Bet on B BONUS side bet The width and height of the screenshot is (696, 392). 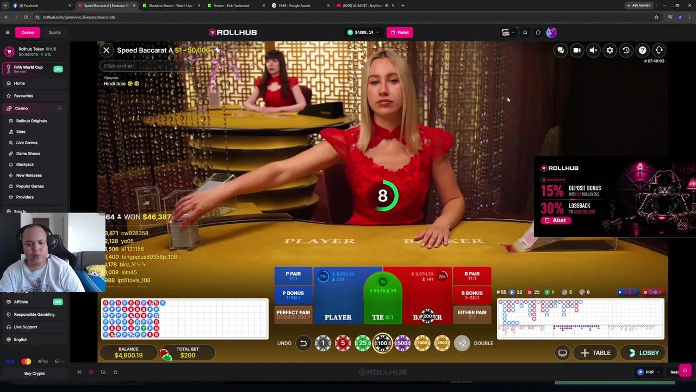472,296
